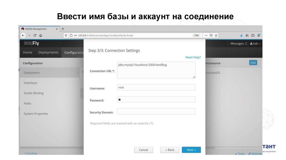The width and height of the screenshot is (286, 160).
Task: Click the 11.0.0.Final version link
Action: (31, 153)
